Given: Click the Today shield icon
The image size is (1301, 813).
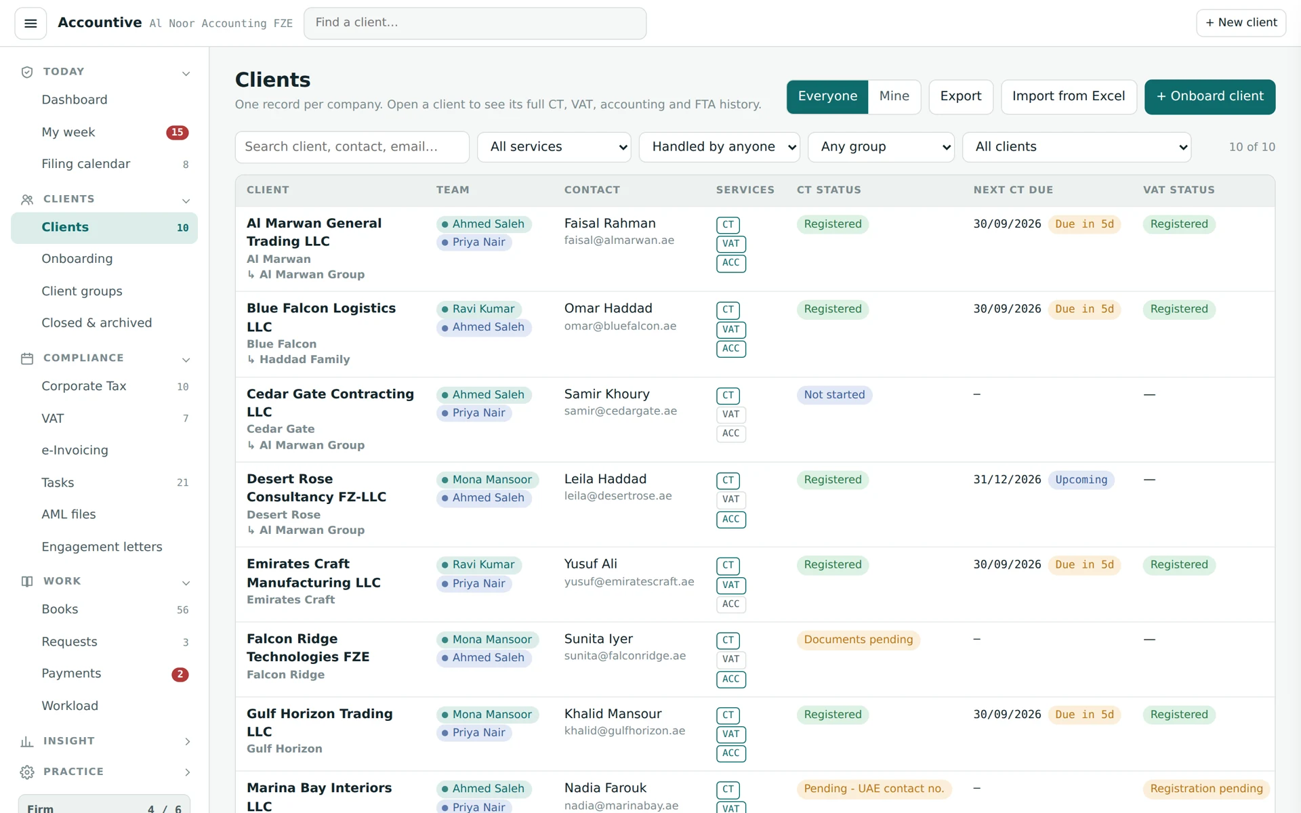Looking at the screenshot, I should click(x=27, y=72).
